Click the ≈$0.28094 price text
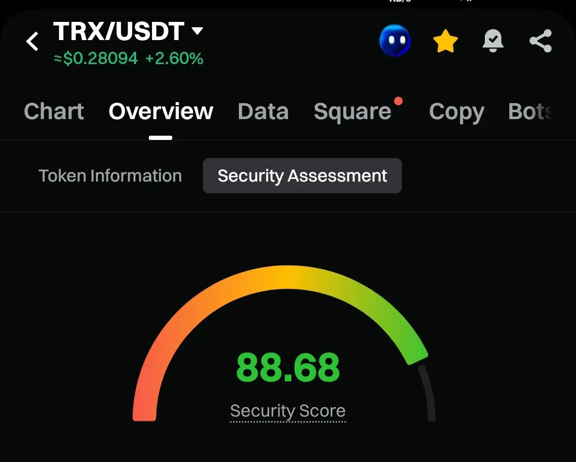 (x=95, y=59)
